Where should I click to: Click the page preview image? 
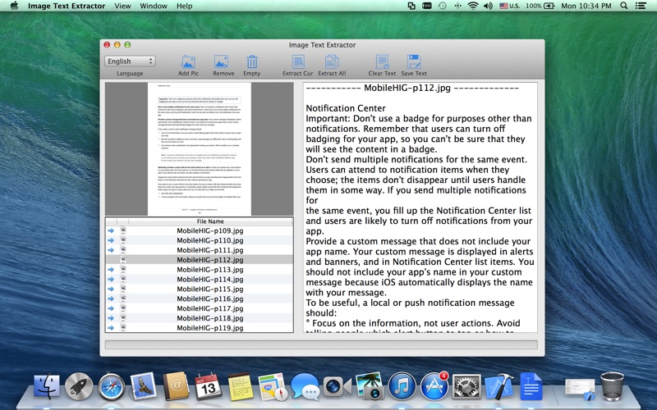click(200, 149)
